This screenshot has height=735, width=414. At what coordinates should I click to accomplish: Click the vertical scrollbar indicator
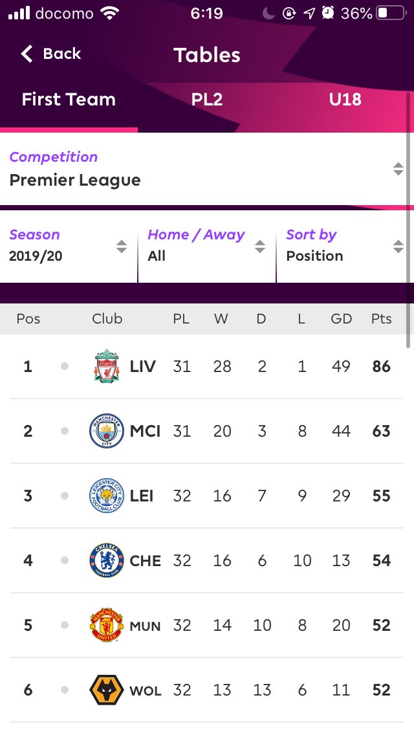(408, 221)
